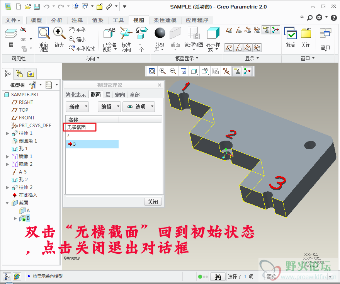
Task: Toggle datum display filters in graphics toolbar
Action: click(226, 71)
